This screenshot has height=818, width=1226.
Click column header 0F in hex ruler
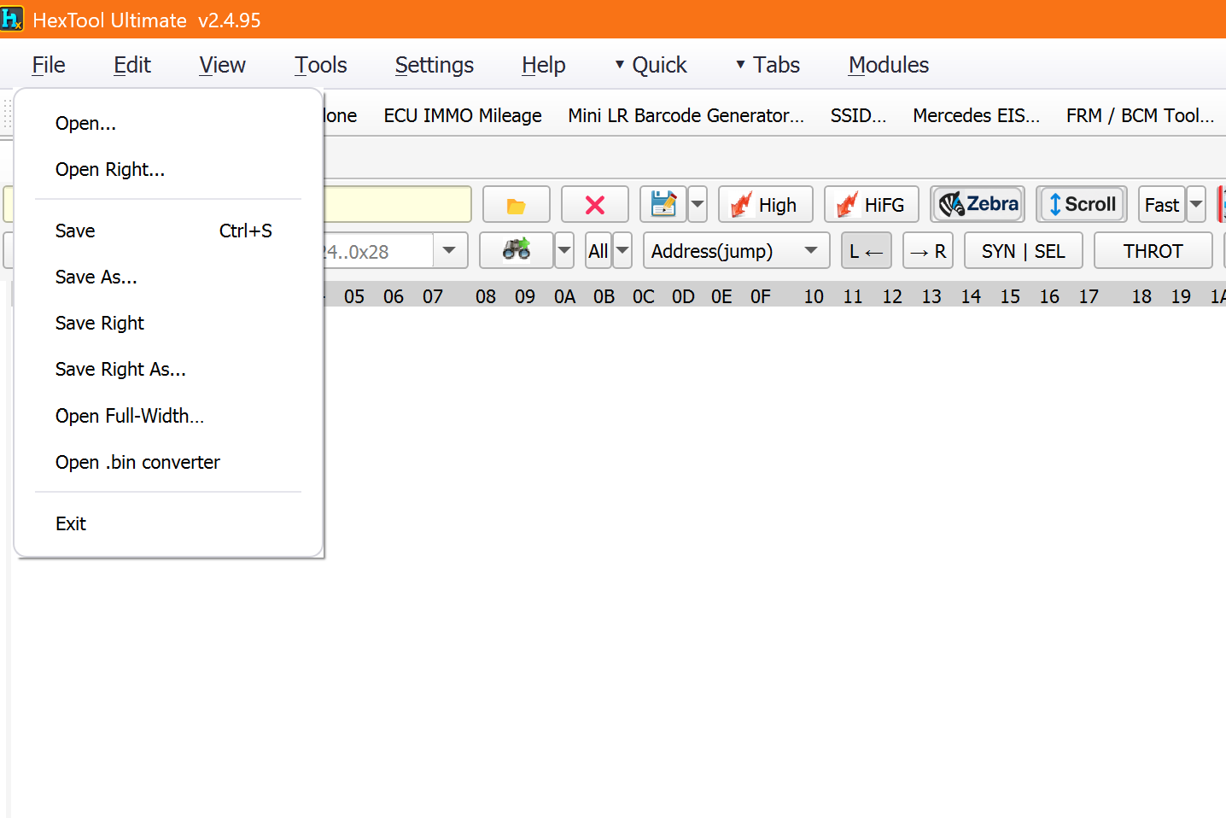coord(761,296)
